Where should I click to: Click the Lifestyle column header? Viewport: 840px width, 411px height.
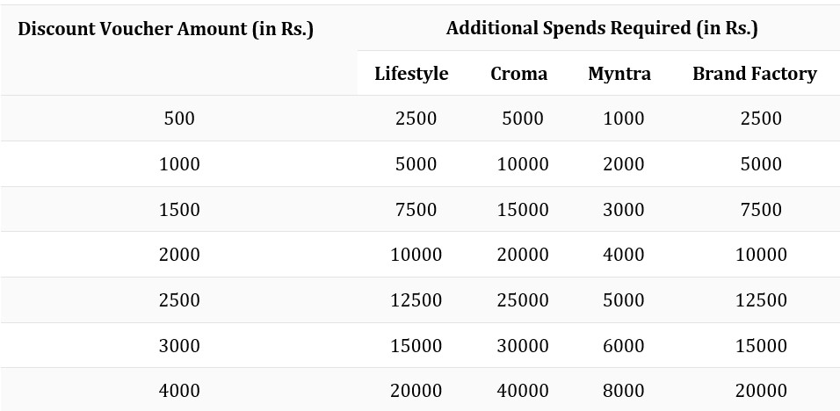(x=411, y=74)
